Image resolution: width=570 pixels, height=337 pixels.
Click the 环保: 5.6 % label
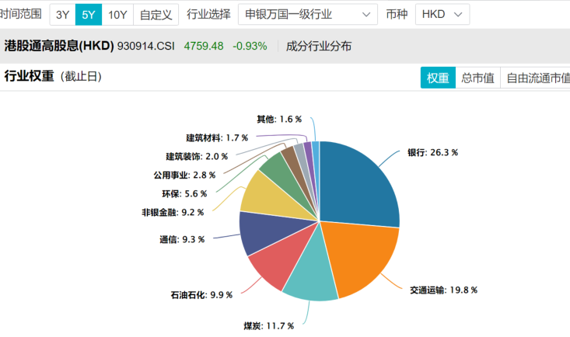coord(184,194)
